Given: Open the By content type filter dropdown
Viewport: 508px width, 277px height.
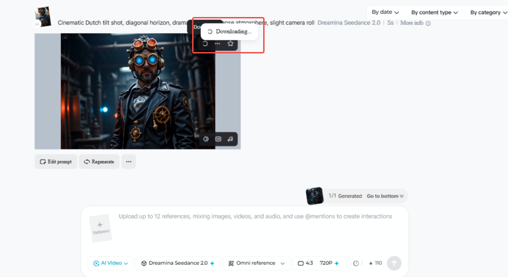Looking at the screenshot, I should tap(435, 13).
